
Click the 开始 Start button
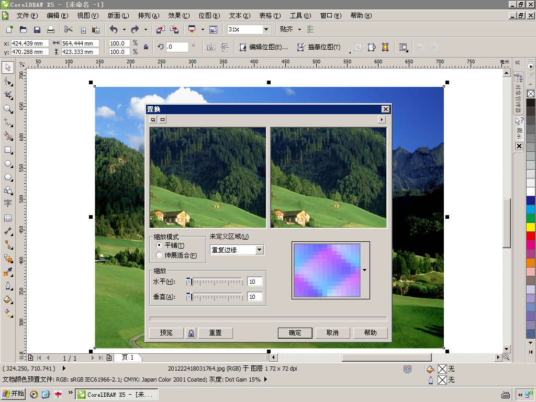[14, 394]
